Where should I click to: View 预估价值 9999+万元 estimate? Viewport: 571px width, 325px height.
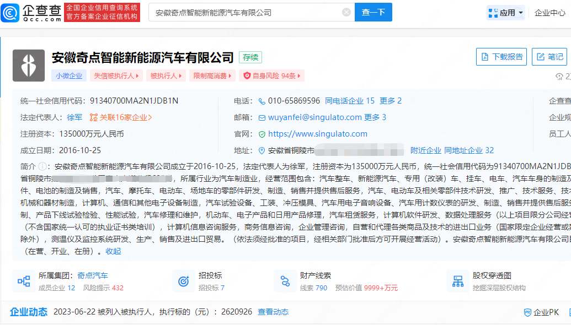click(366, 288)
